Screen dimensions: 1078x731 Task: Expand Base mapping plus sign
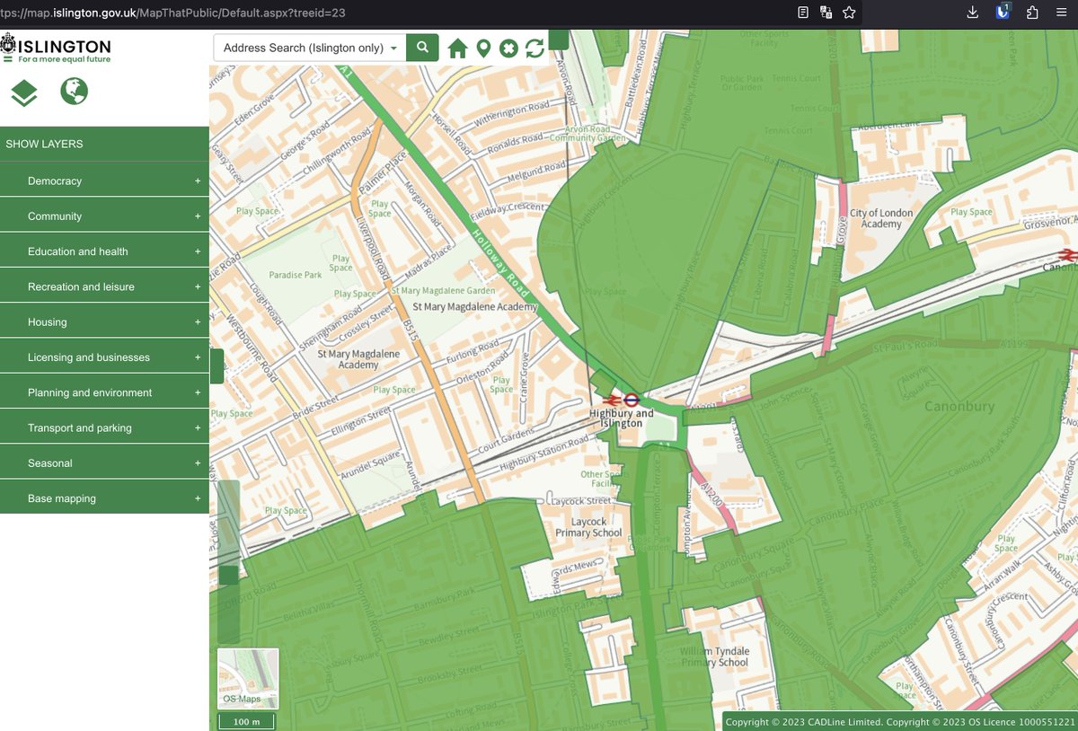pos(198,498)
